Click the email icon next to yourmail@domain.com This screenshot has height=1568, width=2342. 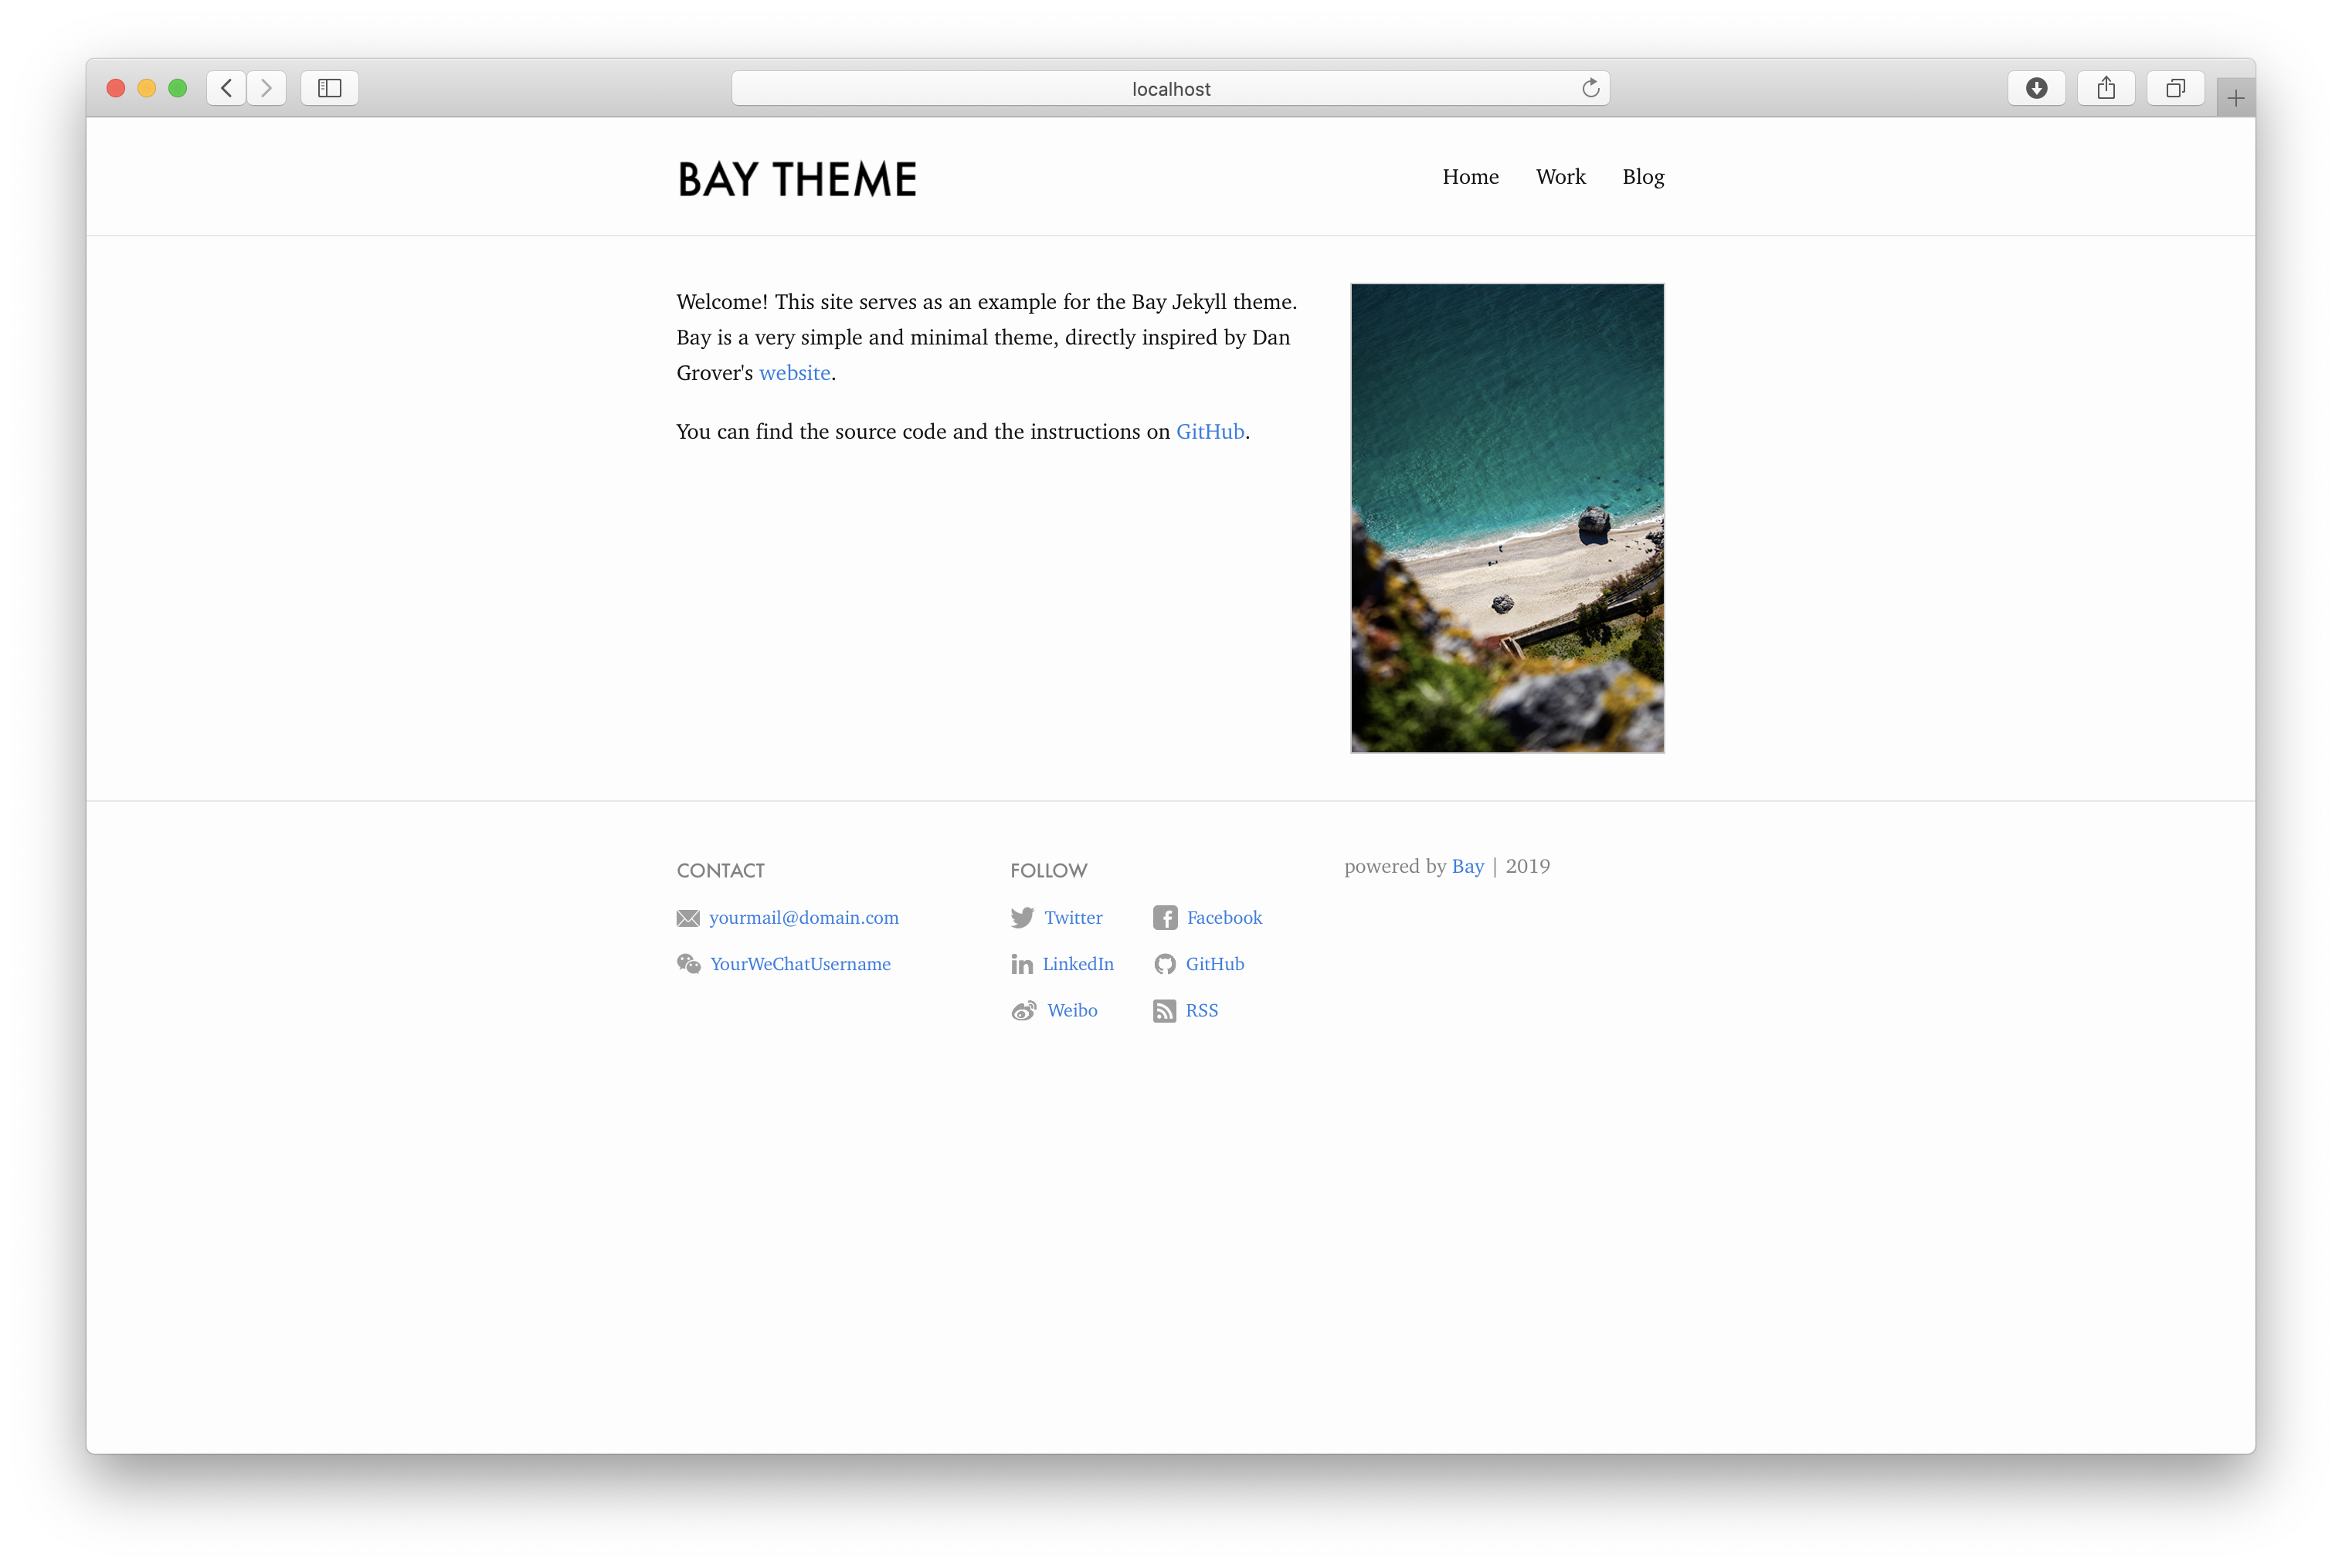click(687, 917)
